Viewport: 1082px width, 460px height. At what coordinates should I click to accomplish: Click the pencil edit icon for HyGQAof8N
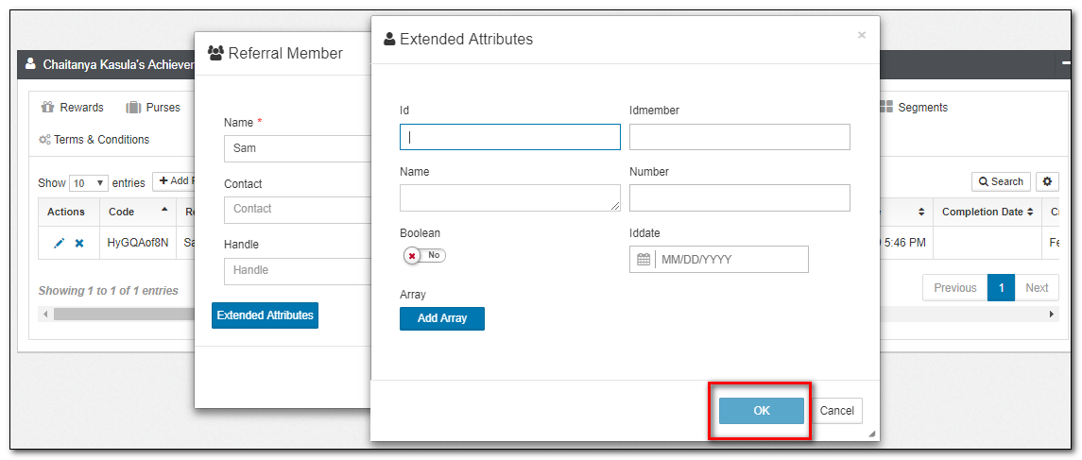click(x=59, y=243)
